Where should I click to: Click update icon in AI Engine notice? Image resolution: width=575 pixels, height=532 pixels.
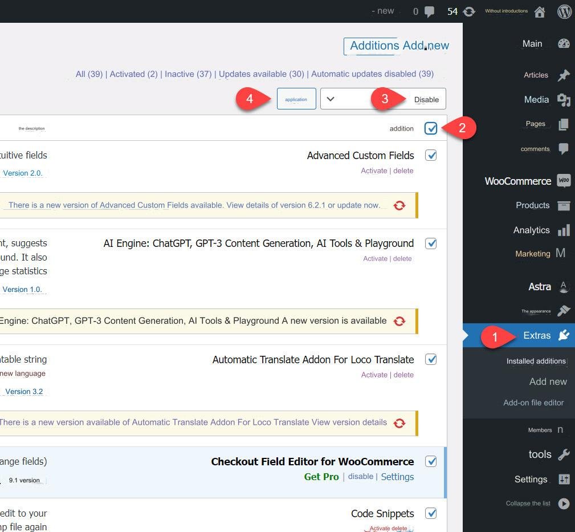(399, 322)
